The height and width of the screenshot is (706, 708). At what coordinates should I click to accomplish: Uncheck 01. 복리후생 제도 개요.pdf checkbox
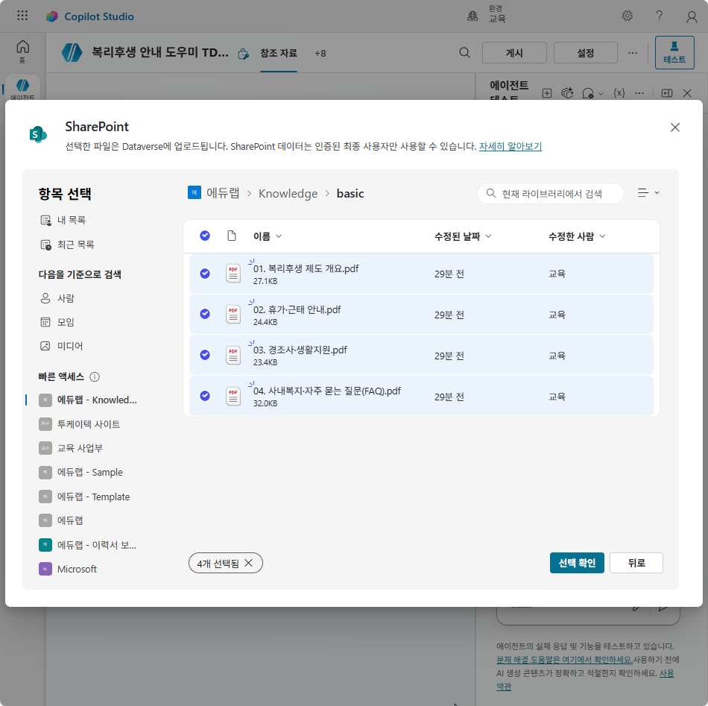(205, 274)
